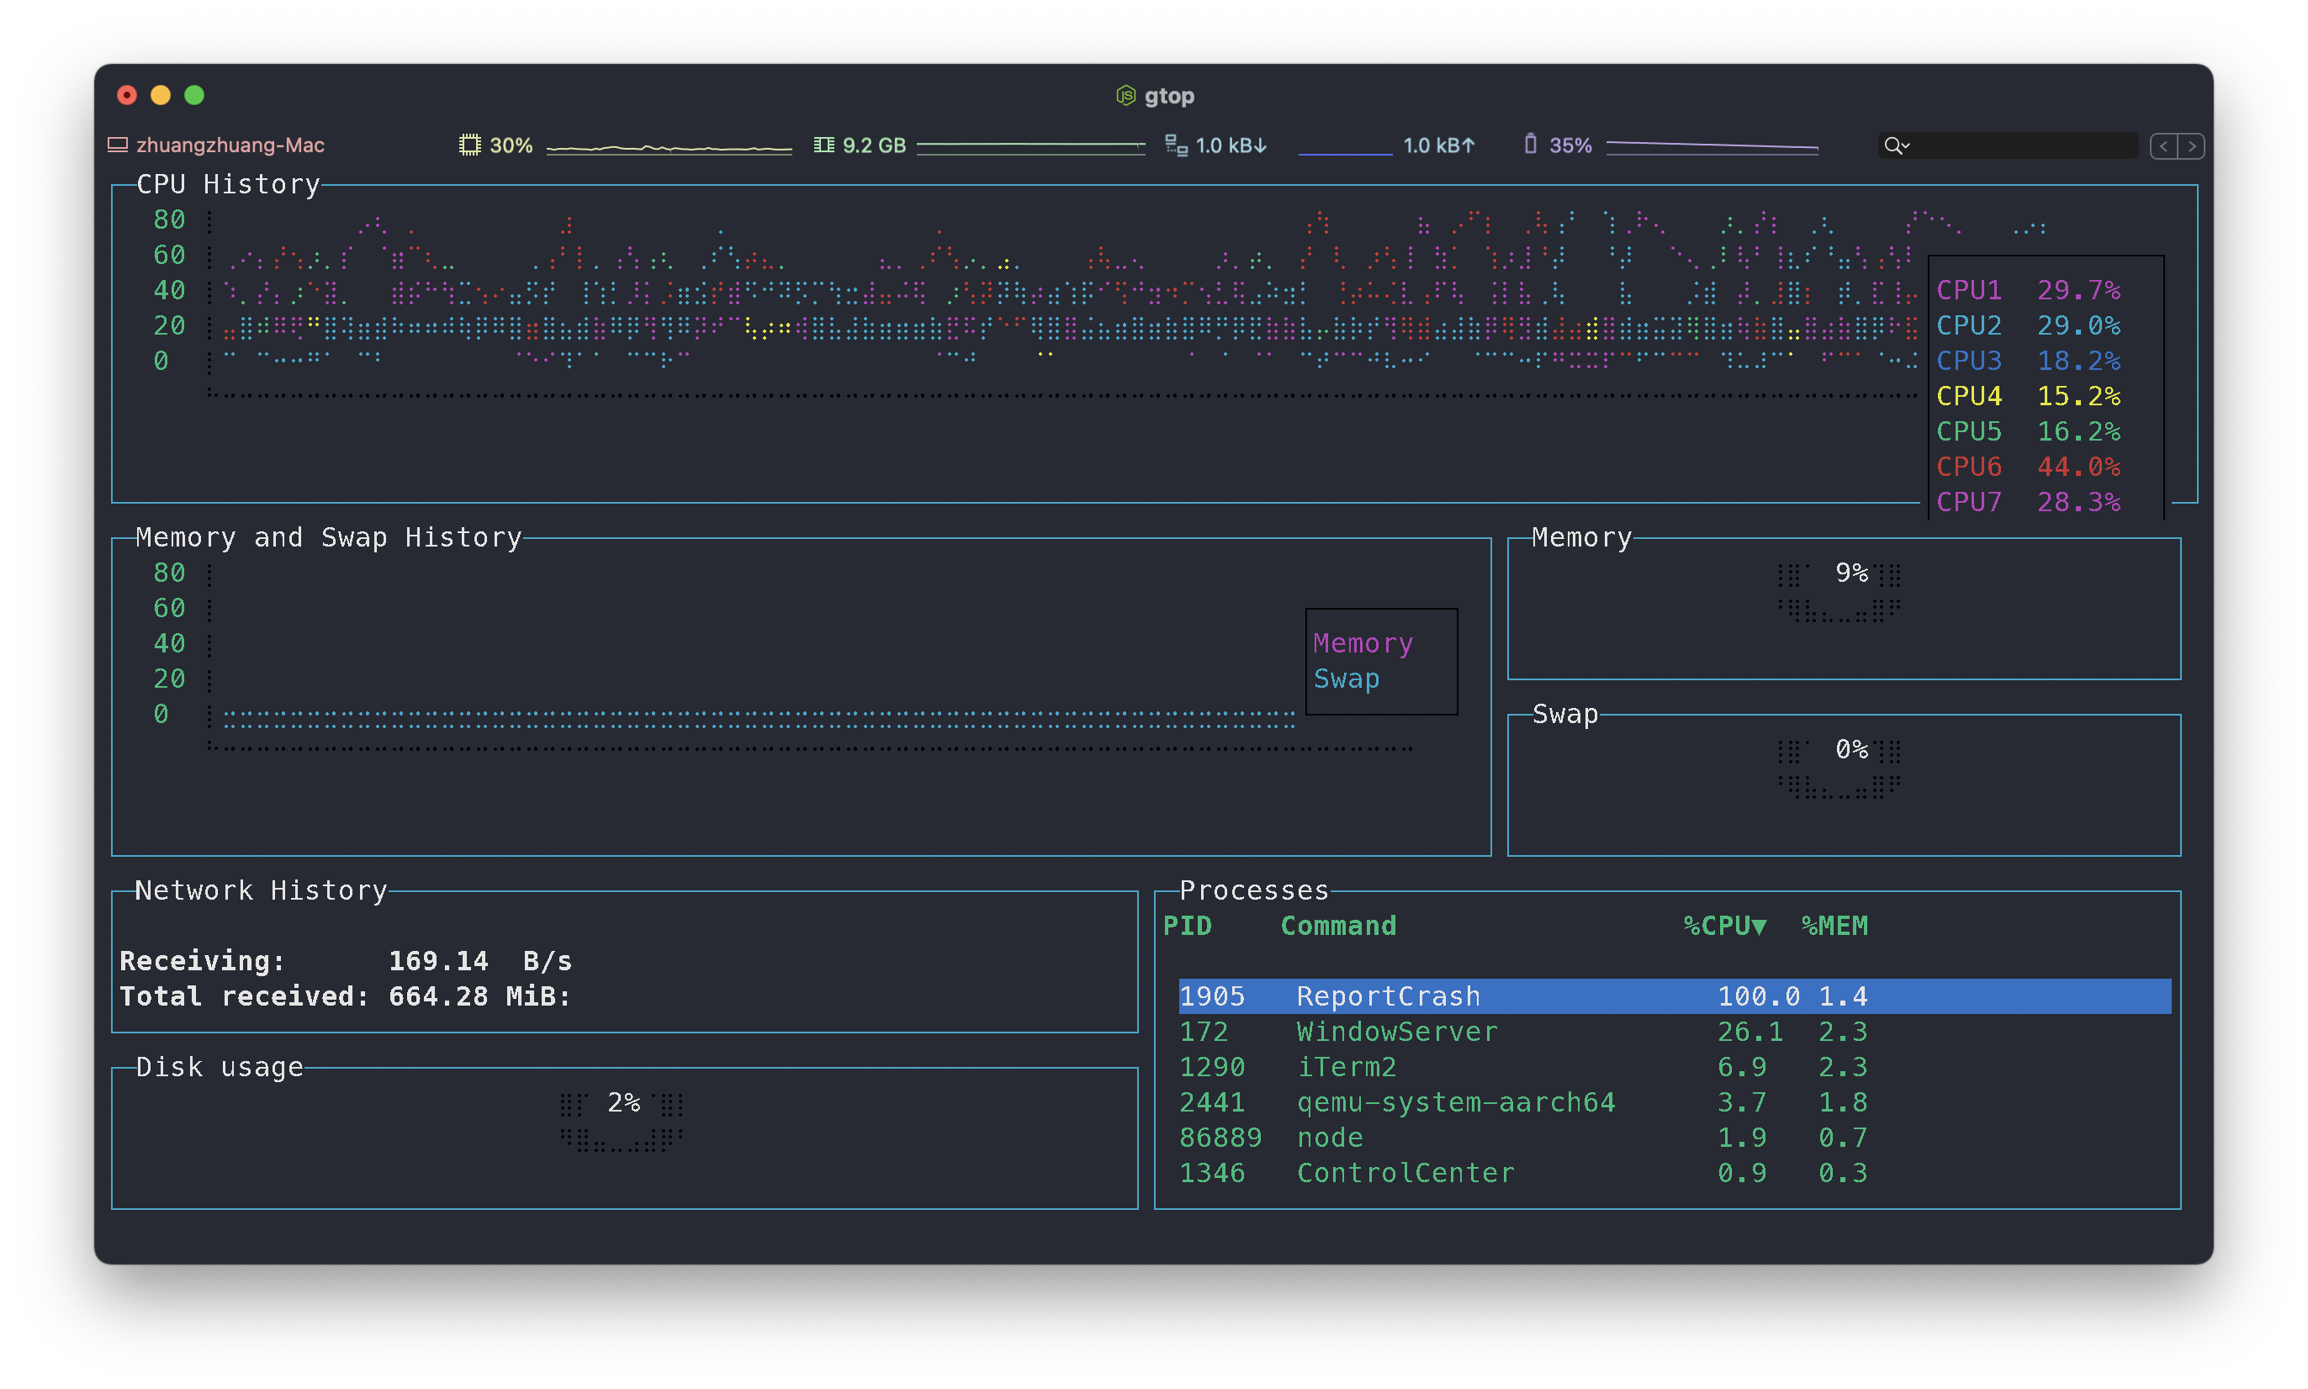The width and height of the screenshot is (2308, 1389).
Task: Click CPU3 18.2% legend entry
Action: pos(2028,361)
